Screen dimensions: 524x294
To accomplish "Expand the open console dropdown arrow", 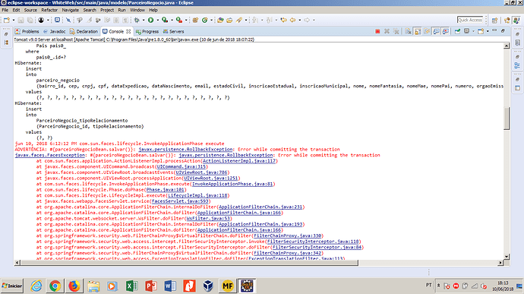I will point(488,31).
